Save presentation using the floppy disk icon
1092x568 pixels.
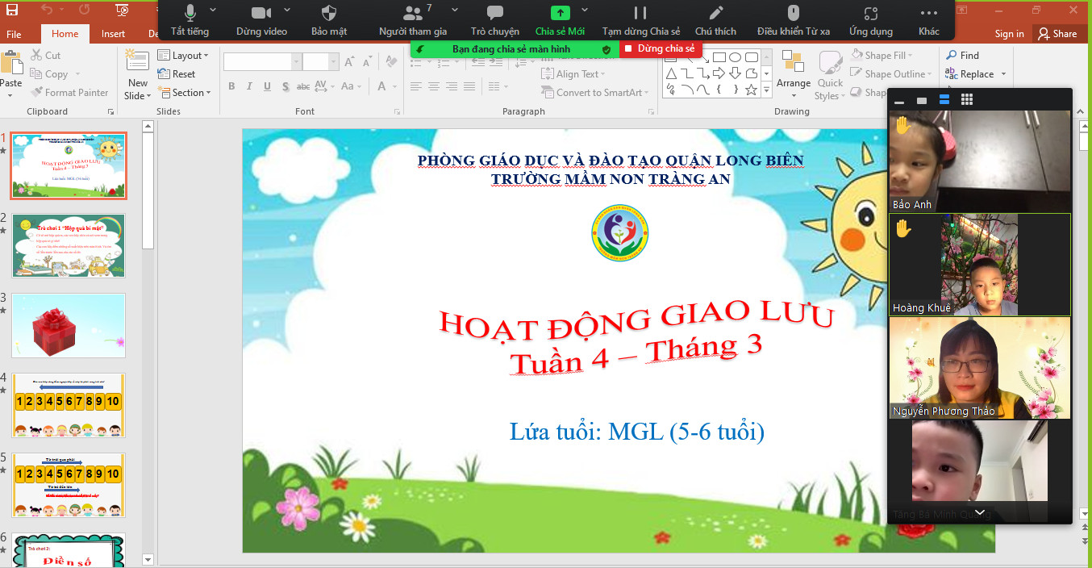(x=12, y=10)
